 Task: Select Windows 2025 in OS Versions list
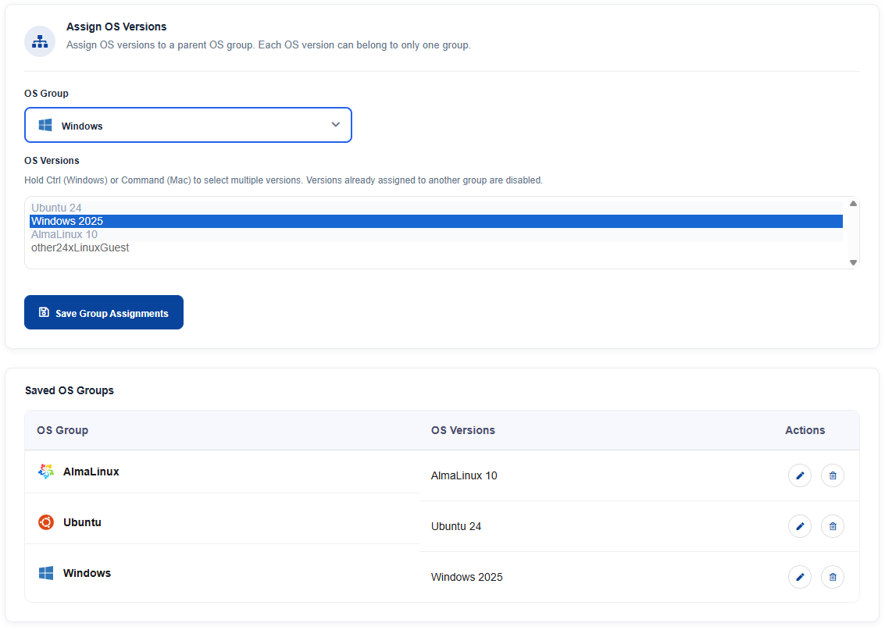[436, 221]
